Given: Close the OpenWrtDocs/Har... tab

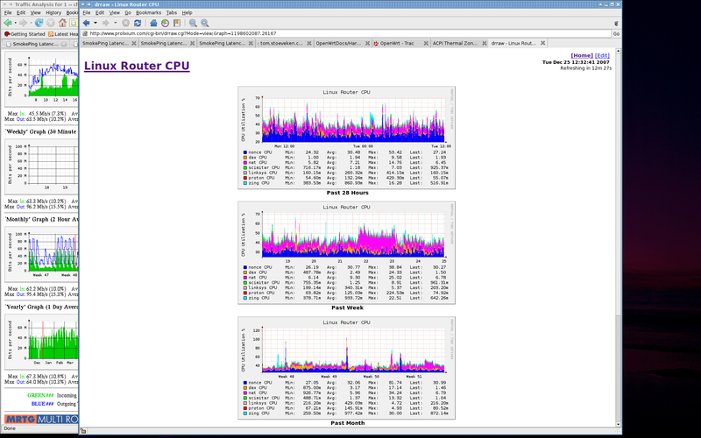Looking at the screenshot, I should [x=367, y=43].
